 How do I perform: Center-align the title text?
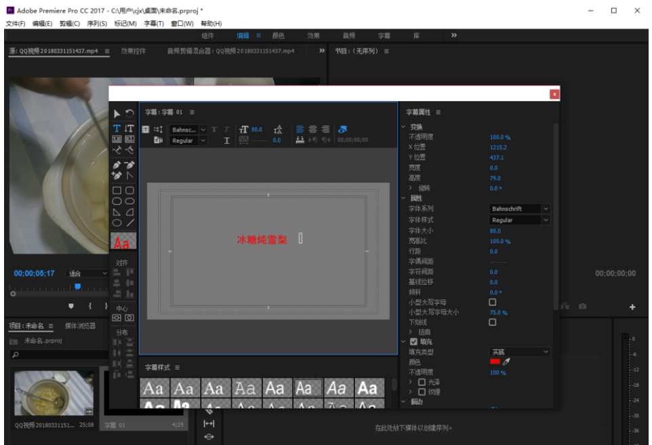pos(312,129)
